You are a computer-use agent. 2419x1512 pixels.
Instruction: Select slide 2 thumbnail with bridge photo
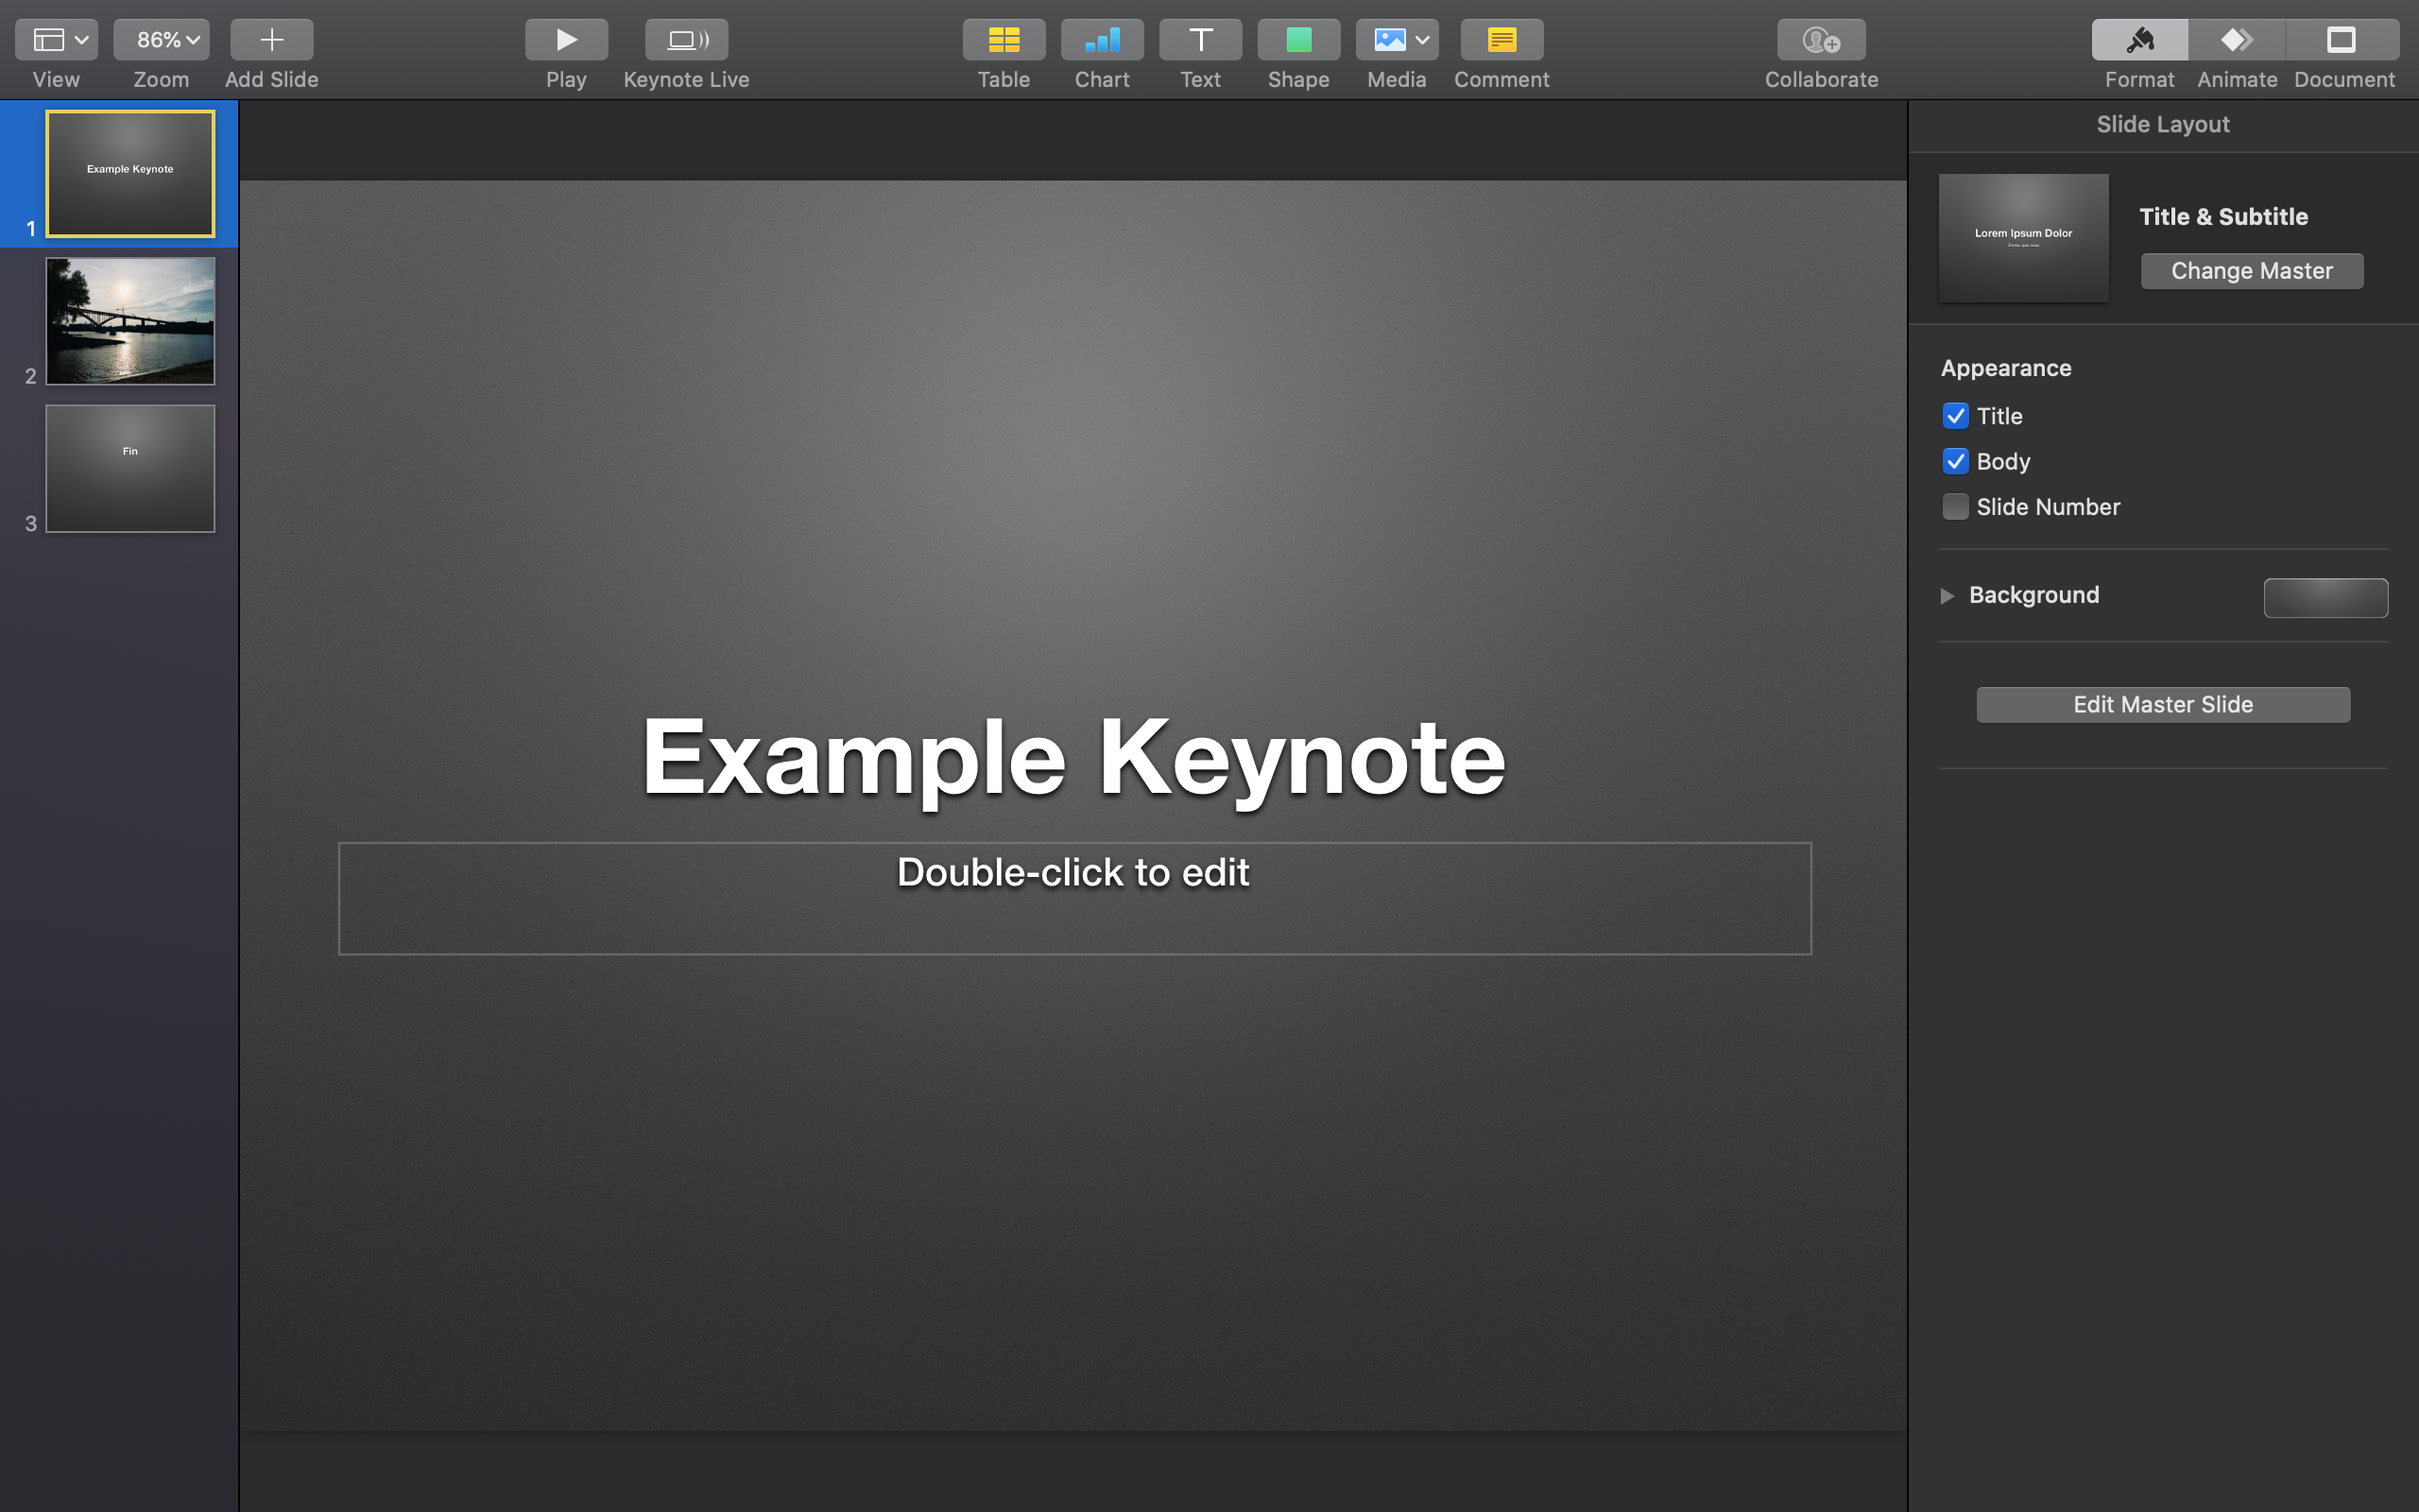[130, 321]
